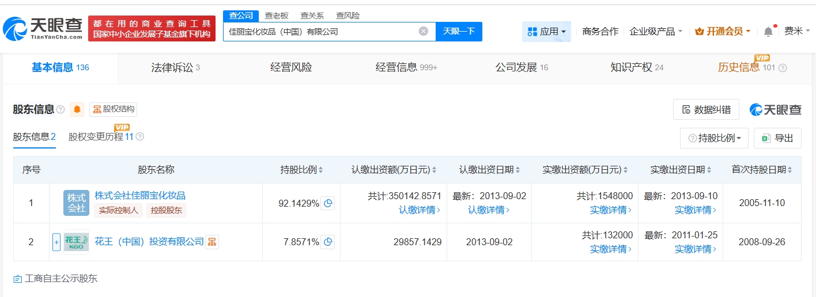Open the 知识产权 tab
The width and height of the screenshot is (816, 297).
point(636,68)
